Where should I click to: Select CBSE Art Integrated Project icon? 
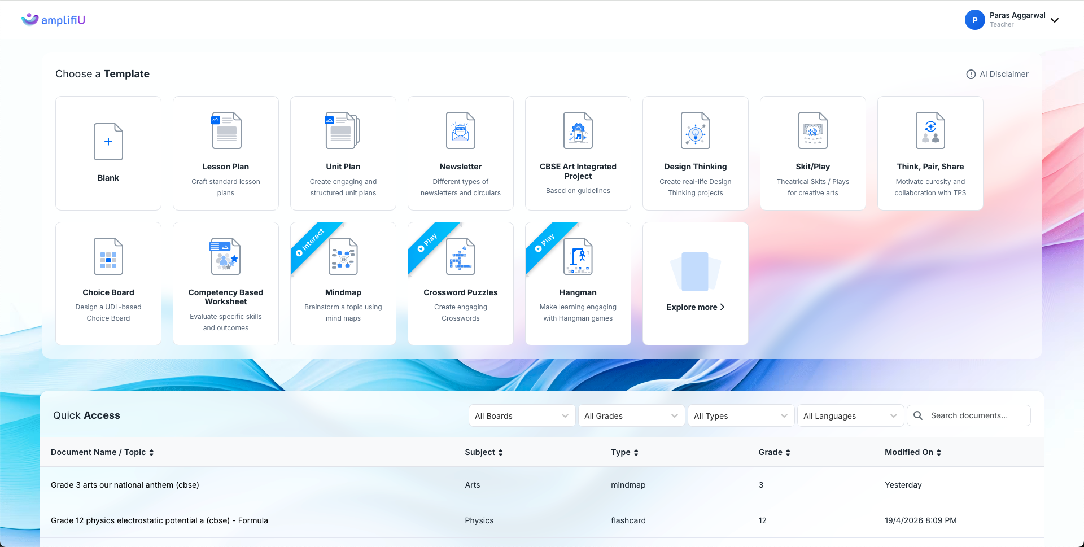click(x=578, y=130)
